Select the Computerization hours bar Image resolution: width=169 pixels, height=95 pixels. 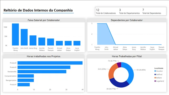tap(26, 76)
